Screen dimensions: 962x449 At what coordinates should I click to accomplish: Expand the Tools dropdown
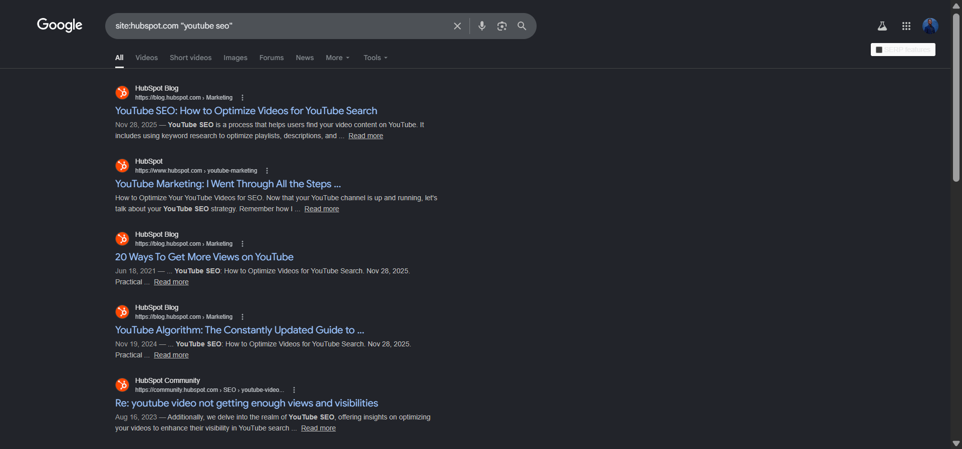click(x=375, y=58)
